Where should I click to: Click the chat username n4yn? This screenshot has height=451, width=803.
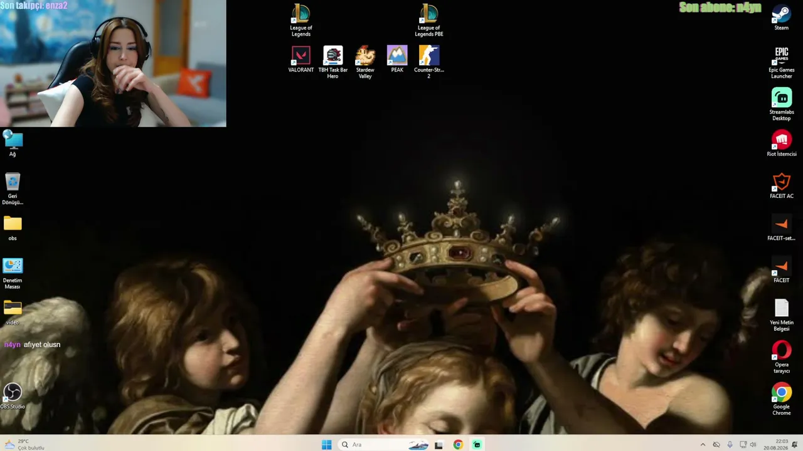(13, 345)
